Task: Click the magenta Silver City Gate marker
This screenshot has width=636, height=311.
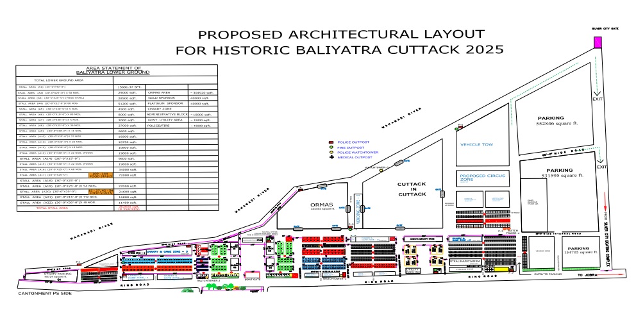Action: pos(598,42)
